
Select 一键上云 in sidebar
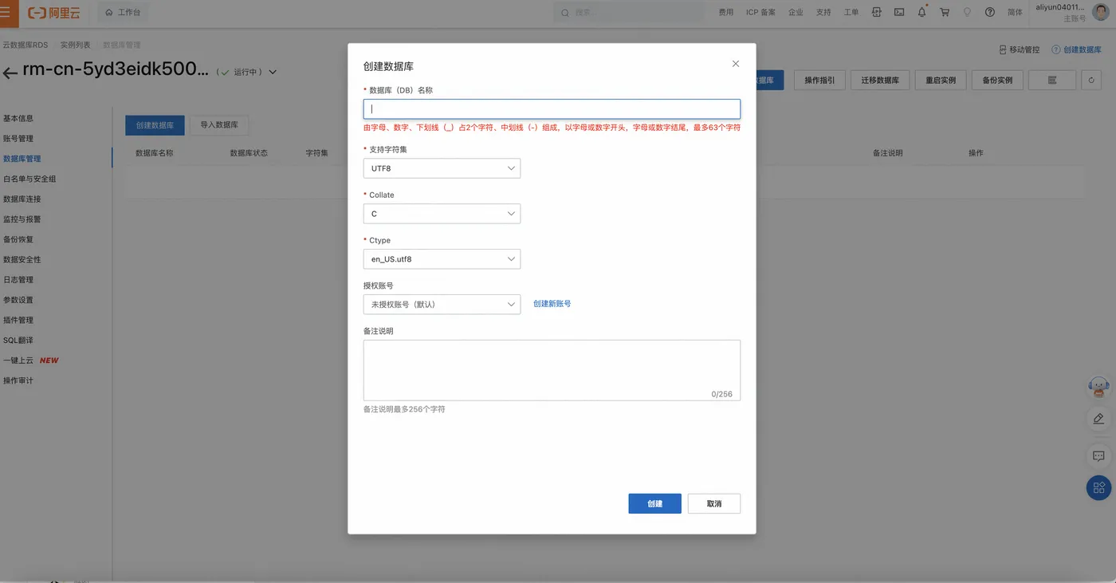coord(18,360)
